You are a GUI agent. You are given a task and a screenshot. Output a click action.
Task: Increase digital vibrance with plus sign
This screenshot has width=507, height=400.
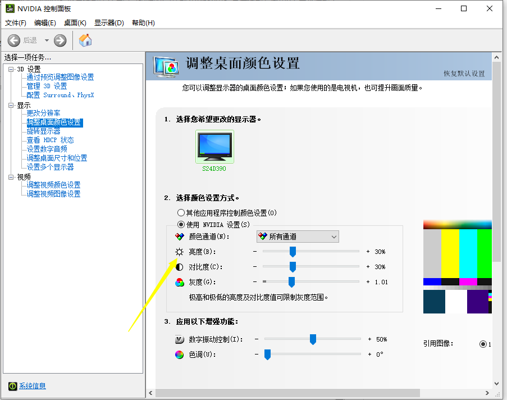369,339
